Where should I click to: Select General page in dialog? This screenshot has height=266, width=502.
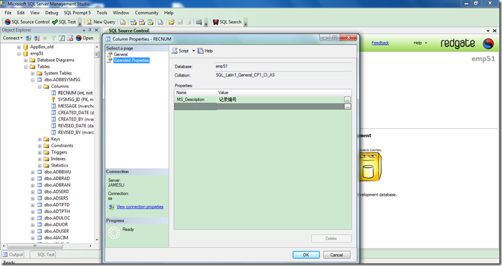point(121,55)
